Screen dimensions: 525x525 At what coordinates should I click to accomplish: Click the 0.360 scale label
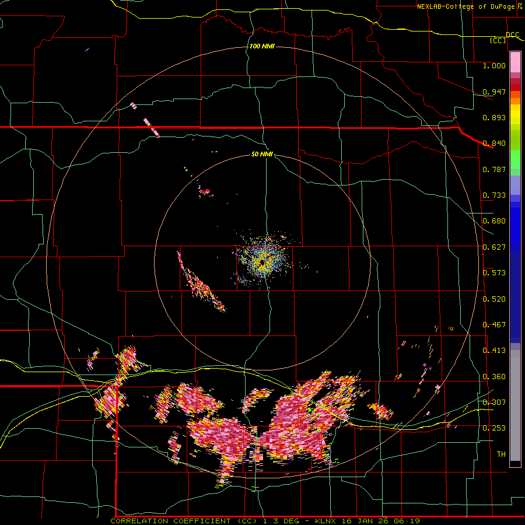tap(494, 377)
